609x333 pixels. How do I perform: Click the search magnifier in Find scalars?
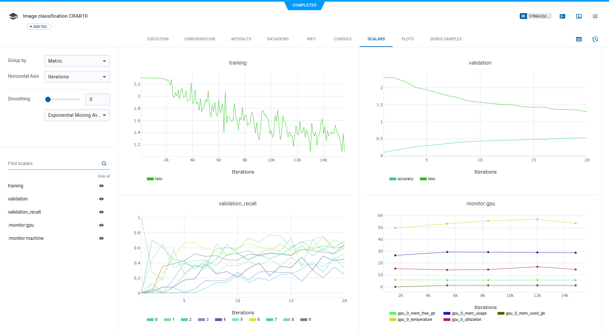(x=104, y=164)
